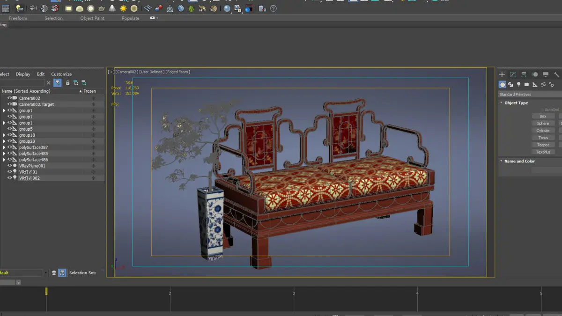Open the Display menu in Scene Explorer
This screenshot has height=316, width=562.
click(23, 74)
